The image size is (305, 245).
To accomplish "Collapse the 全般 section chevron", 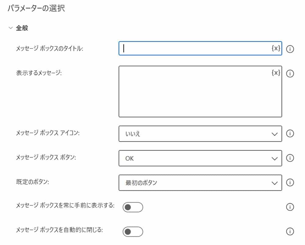I will click(x=11, y=28).
